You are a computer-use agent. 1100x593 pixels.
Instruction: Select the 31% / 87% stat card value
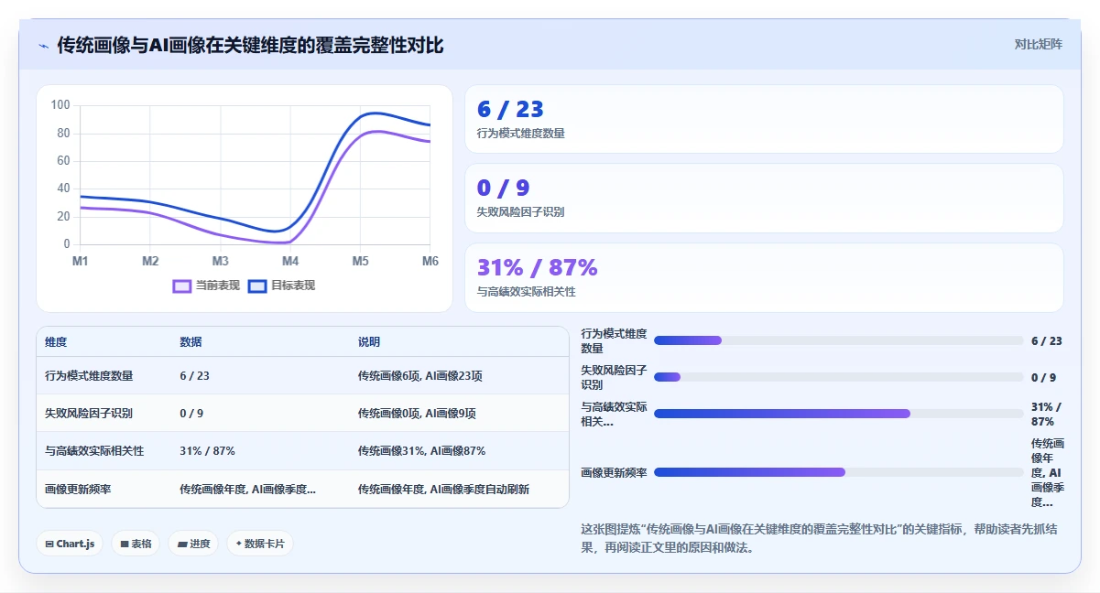(x=537, y=267)
